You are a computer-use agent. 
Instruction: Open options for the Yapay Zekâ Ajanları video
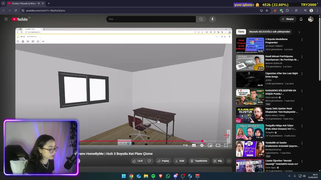(302, 109)
